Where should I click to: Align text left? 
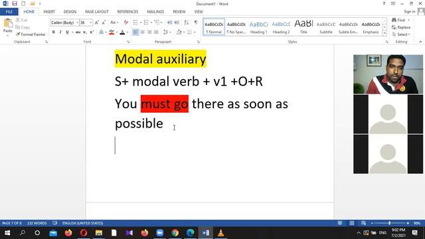point(135,33)
